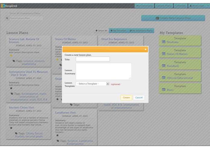Image resolution: width=210 pixels, height=149 pixels.
Task: Open the Basic template
Action: coord(180,88)
